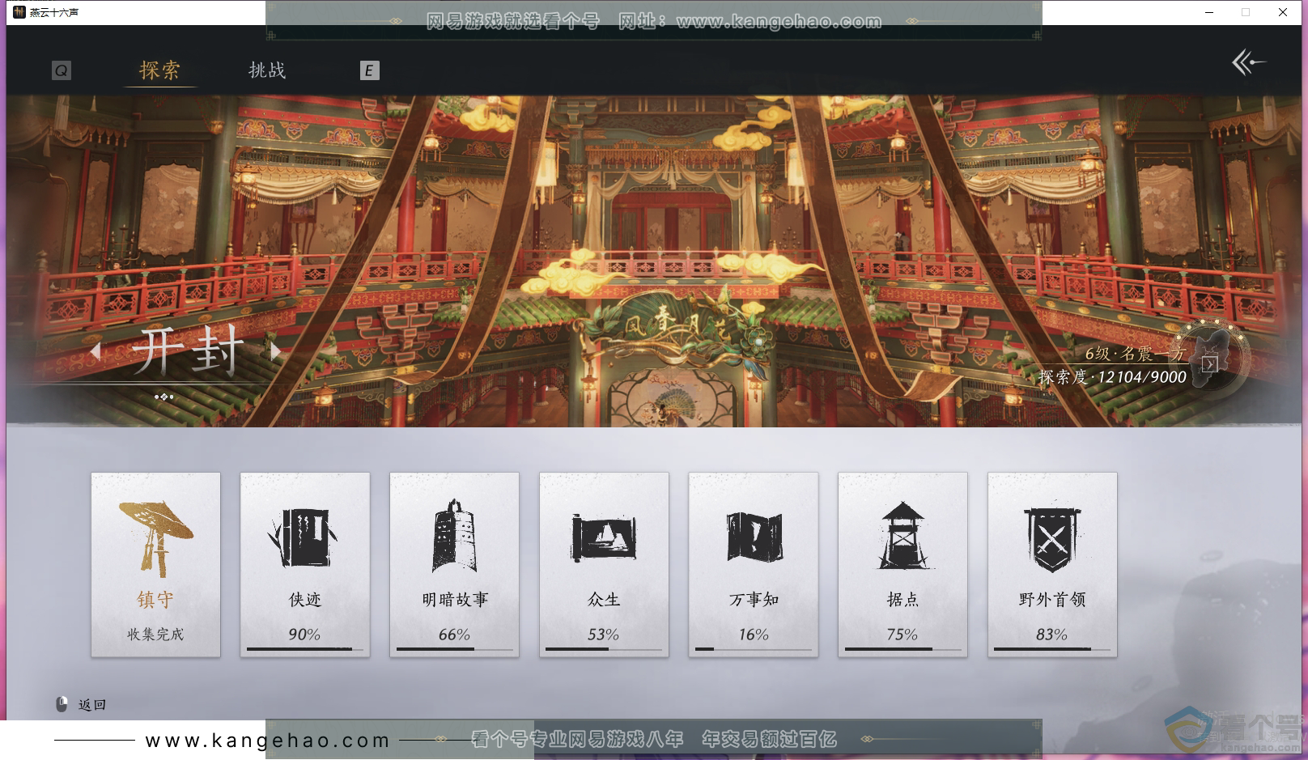Open region reward arrow beside 探索度
Viewport: 1308px width, 760px height.
1209,364
